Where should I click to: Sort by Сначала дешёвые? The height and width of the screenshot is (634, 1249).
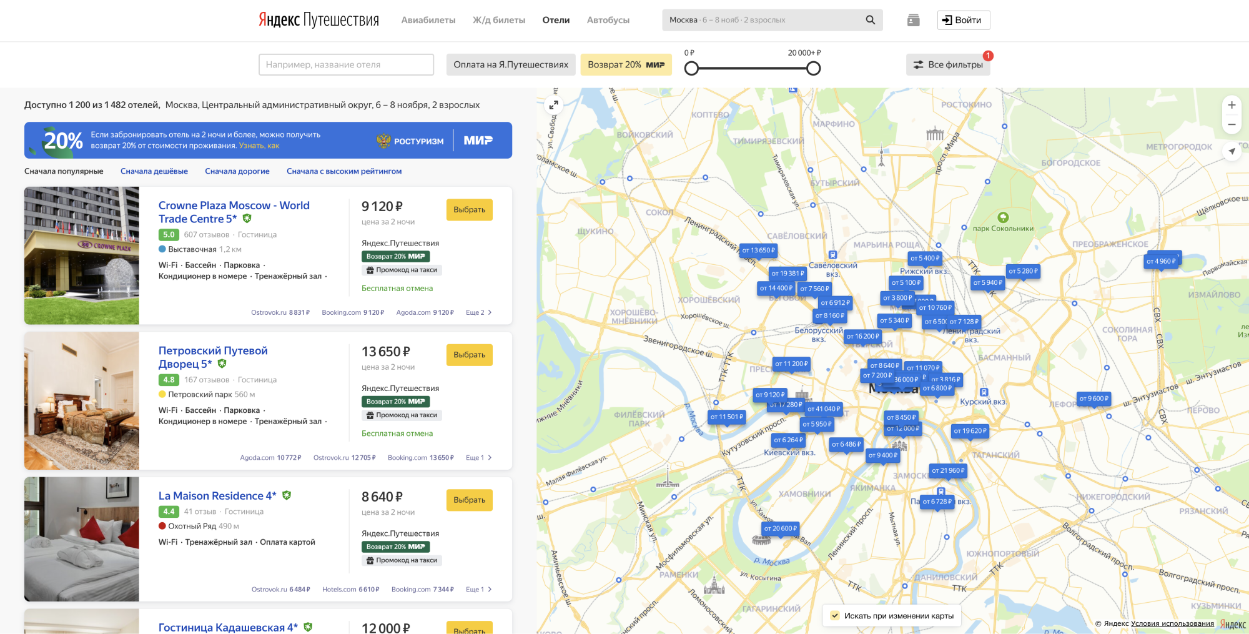tap(154, 171)
